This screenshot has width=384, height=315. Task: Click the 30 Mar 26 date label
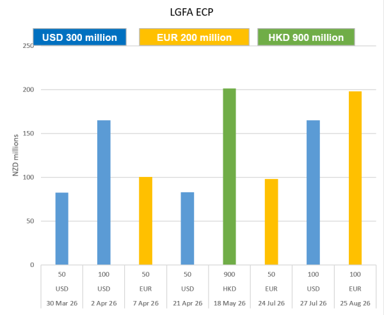[61, 303]
